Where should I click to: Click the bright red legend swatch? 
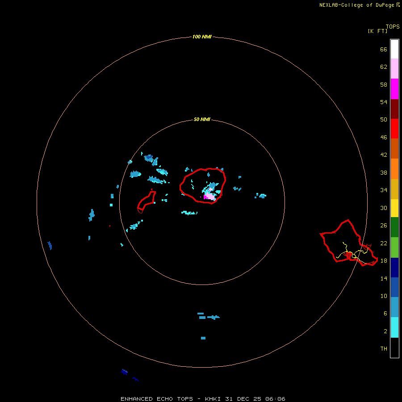tap(394, 129)
